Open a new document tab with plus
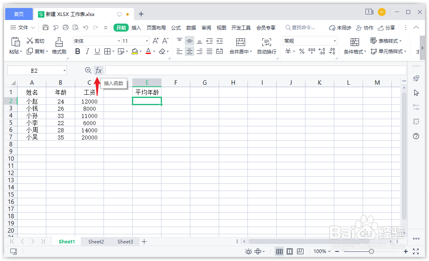 point(141,14)
